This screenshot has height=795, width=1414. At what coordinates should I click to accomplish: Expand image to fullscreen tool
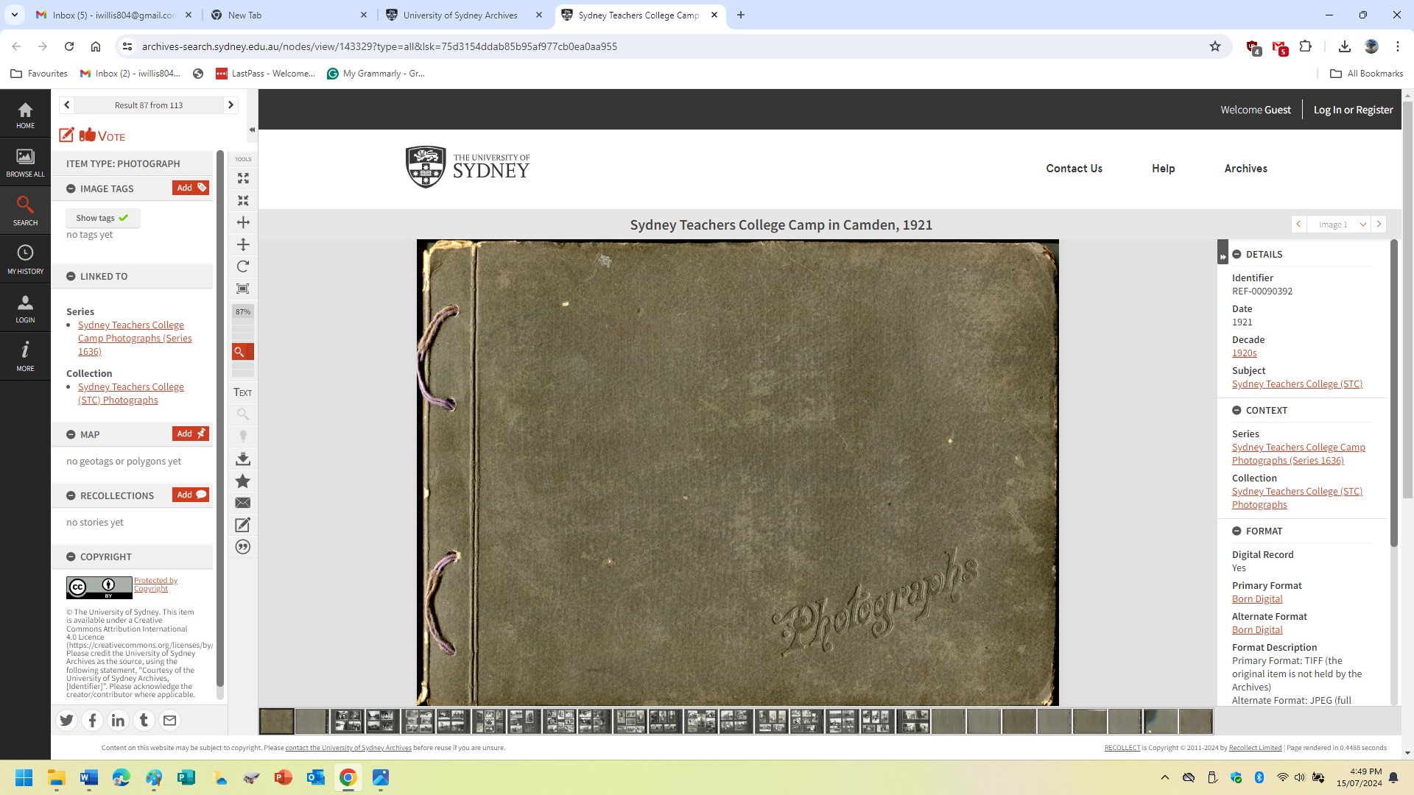click(243, 179)
